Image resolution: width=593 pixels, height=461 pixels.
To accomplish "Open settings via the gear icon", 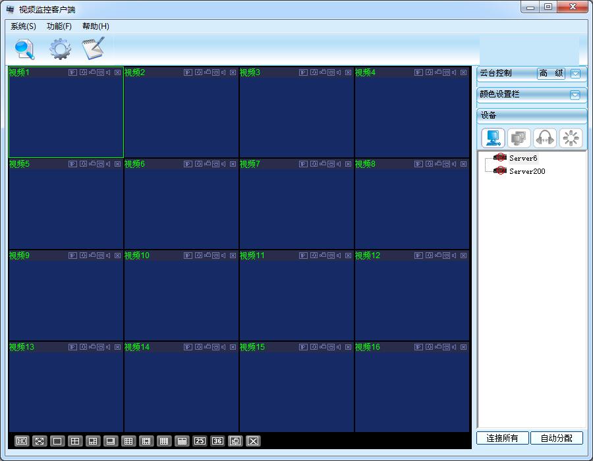I will pos(60,49).
